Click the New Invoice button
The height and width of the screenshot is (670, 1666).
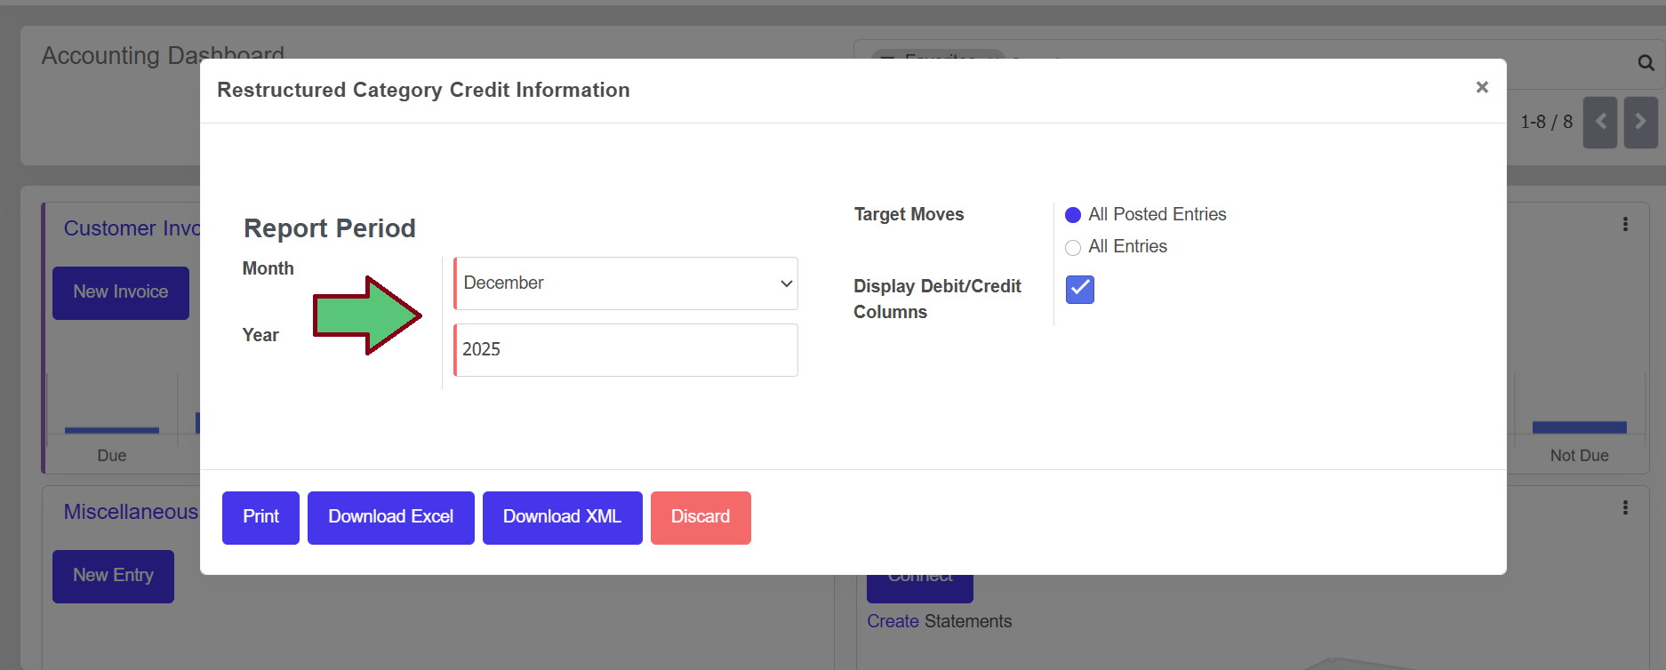[120, 292]
